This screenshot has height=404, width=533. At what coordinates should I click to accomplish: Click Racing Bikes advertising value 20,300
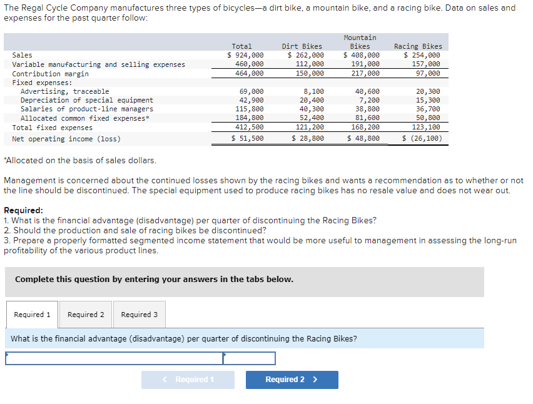pyautogui.click(x=428, y=91)
